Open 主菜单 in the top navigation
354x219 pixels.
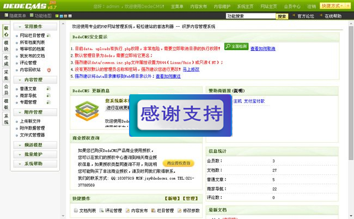pyautogui.click(x=177, y=7)
